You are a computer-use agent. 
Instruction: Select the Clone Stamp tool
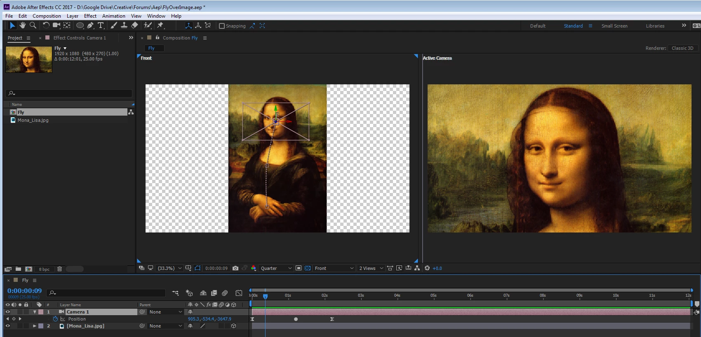point(124,26)
